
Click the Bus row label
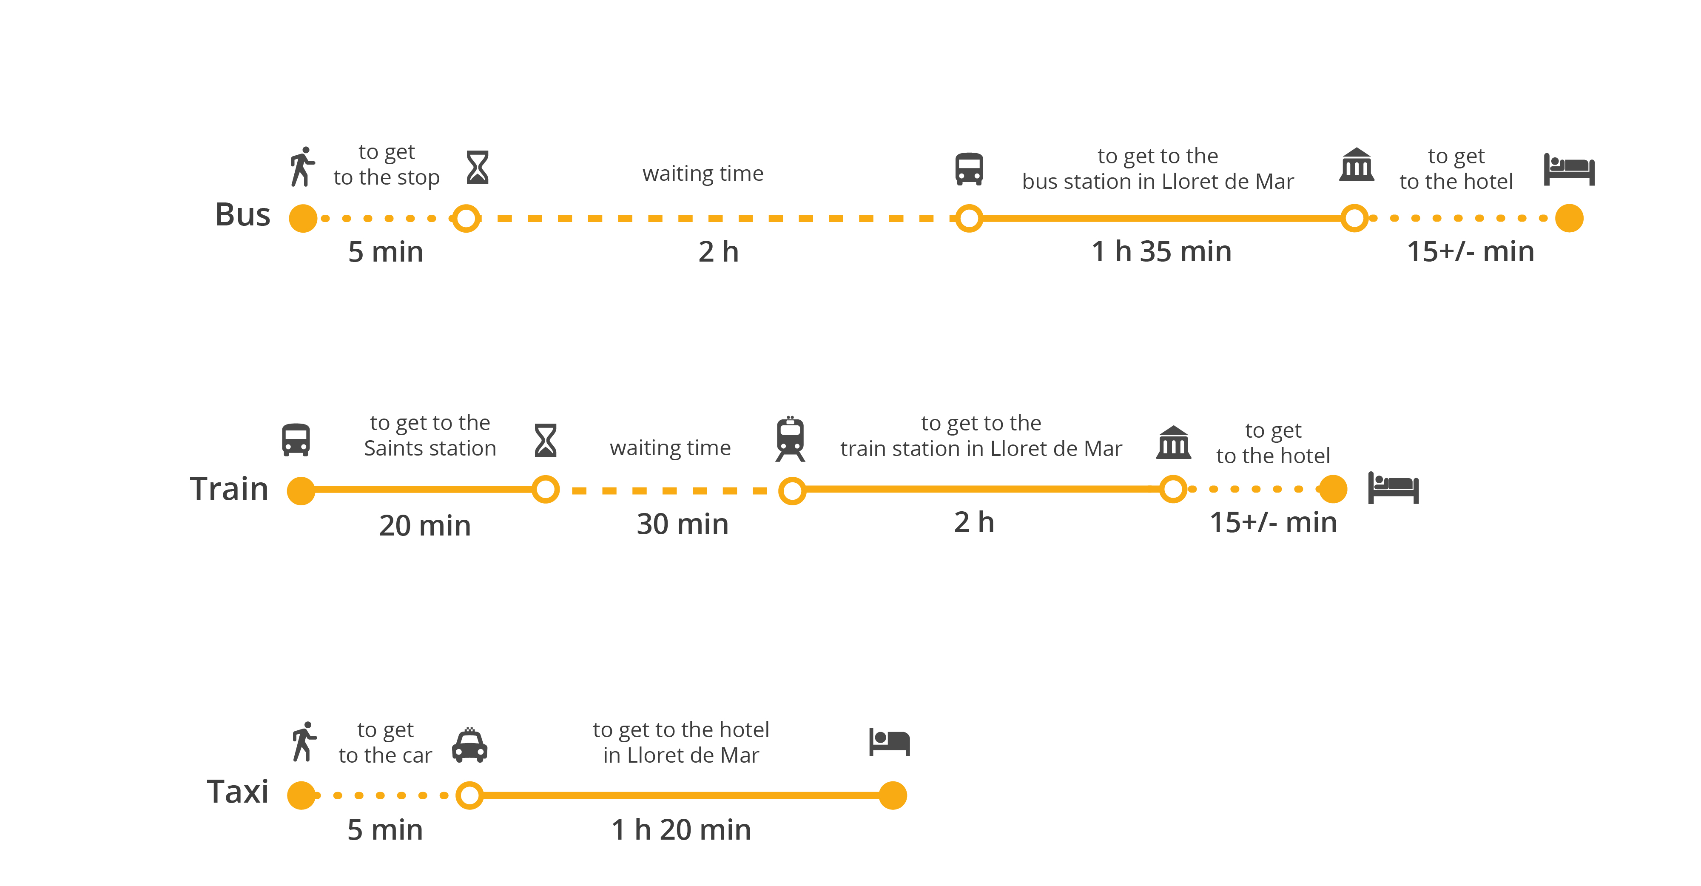[242, 215]
